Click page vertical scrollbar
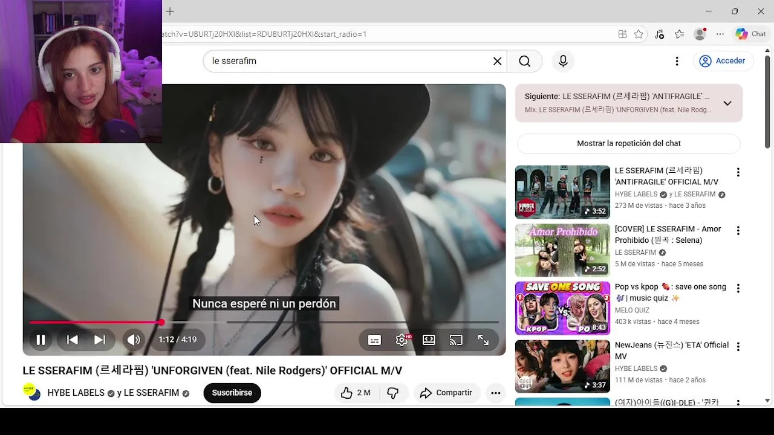 [x=767, y=101]
